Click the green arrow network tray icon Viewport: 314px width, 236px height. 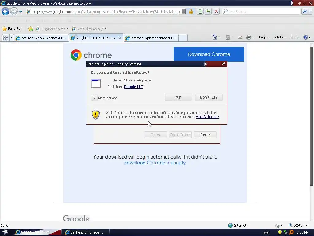[286, 232]
